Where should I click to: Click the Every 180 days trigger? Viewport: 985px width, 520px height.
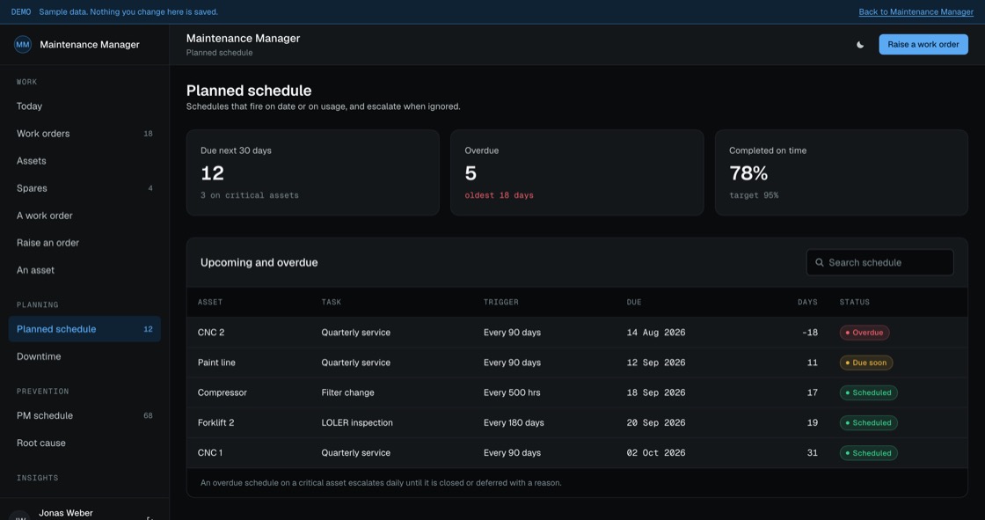[514, 423]
